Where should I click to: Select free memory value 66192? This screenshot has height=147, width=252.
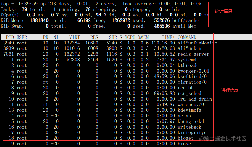pyautogui.click(x=84, y=20)
